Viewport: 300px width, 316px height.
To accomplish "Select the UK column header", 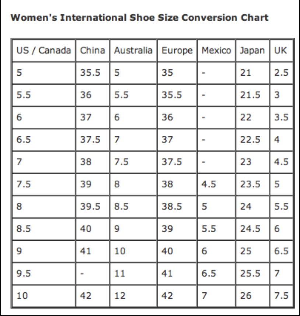I will pyautogui.click(x=281, y=50).
